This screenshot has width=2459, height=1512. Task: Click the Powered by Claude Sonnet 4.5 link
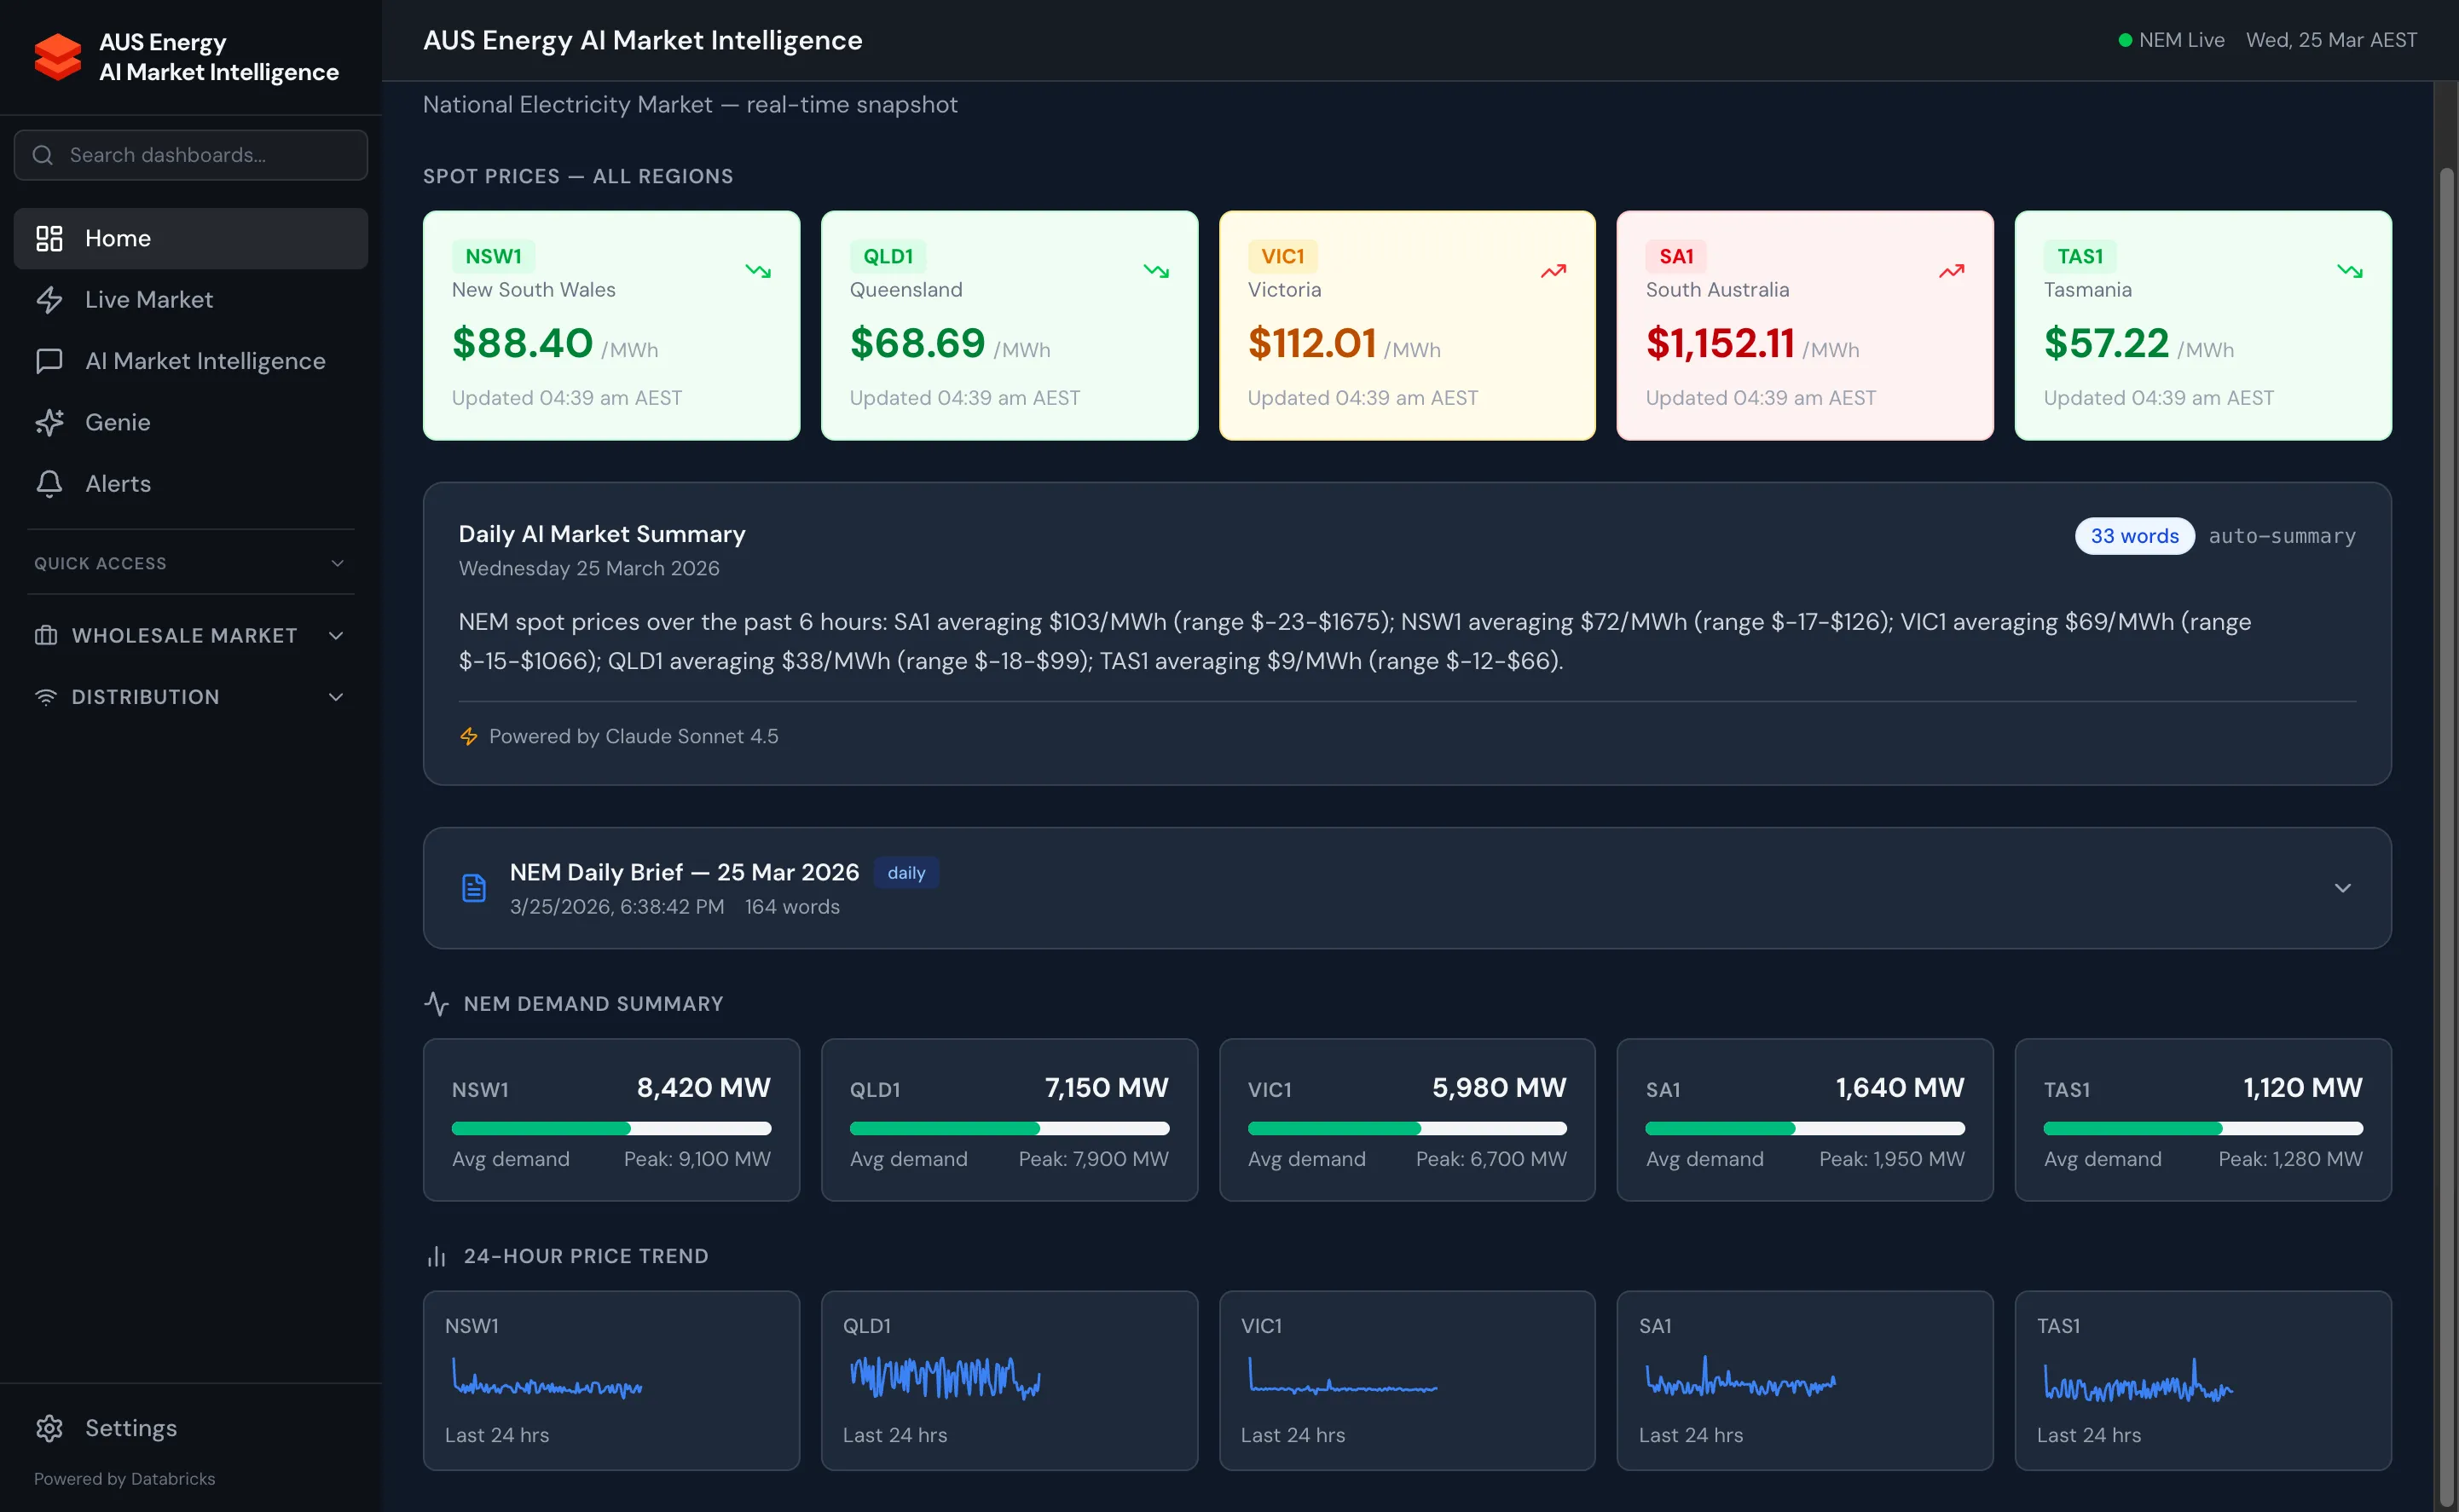633,736
